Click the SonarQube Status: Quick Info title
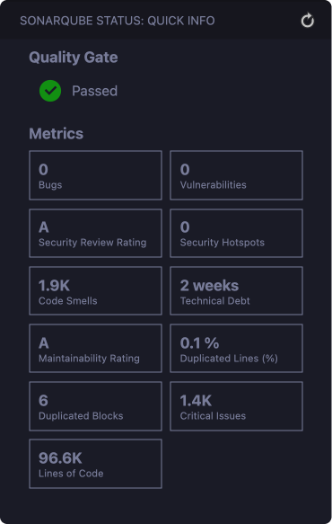Screen dimensions: 332x524 tap(118, 21)
